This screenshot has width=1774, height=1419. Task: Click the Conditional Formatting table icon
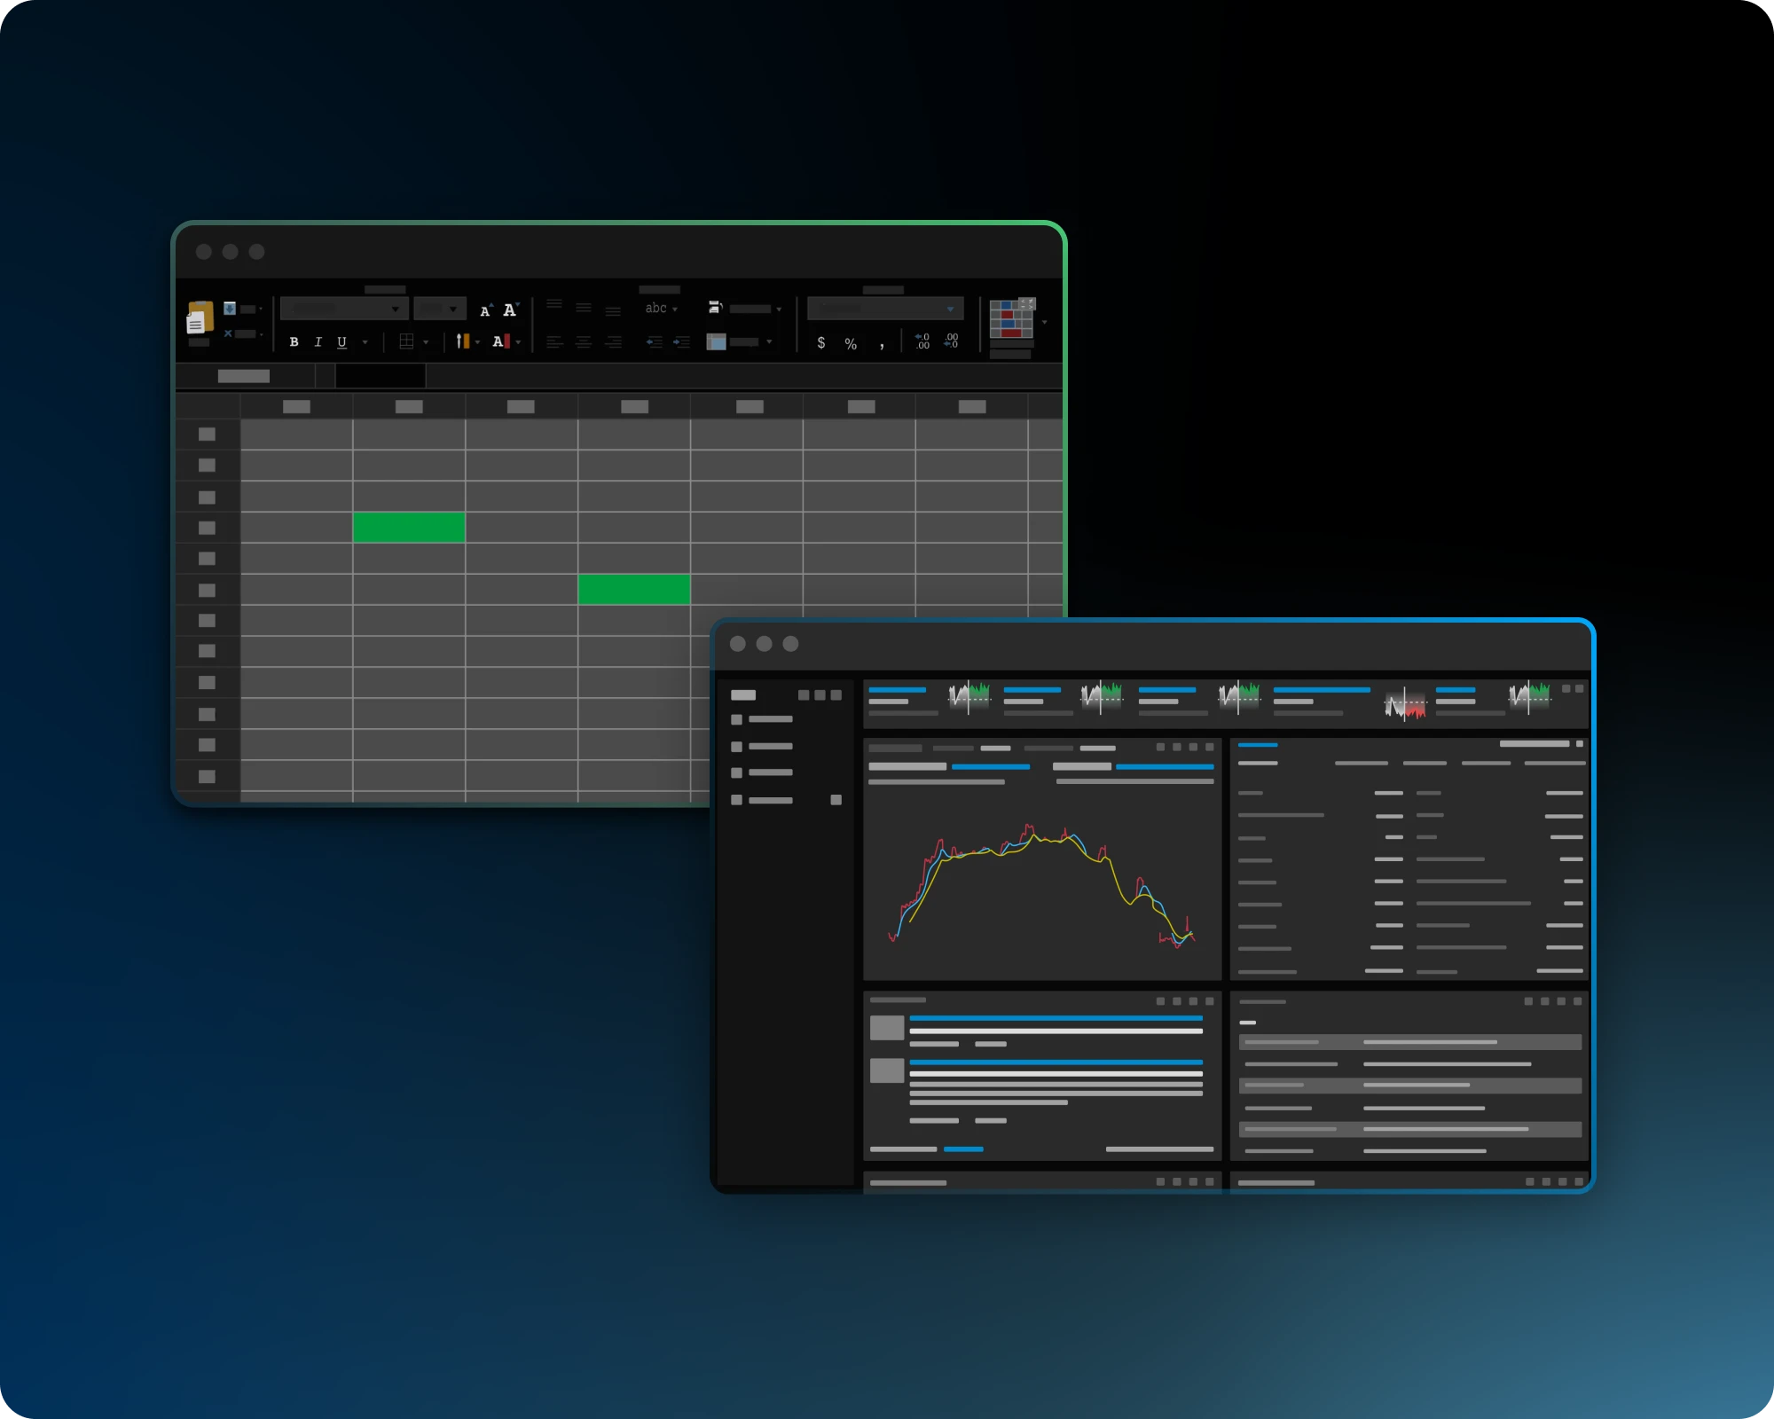pyautogui.click(x=1011, y=319)
